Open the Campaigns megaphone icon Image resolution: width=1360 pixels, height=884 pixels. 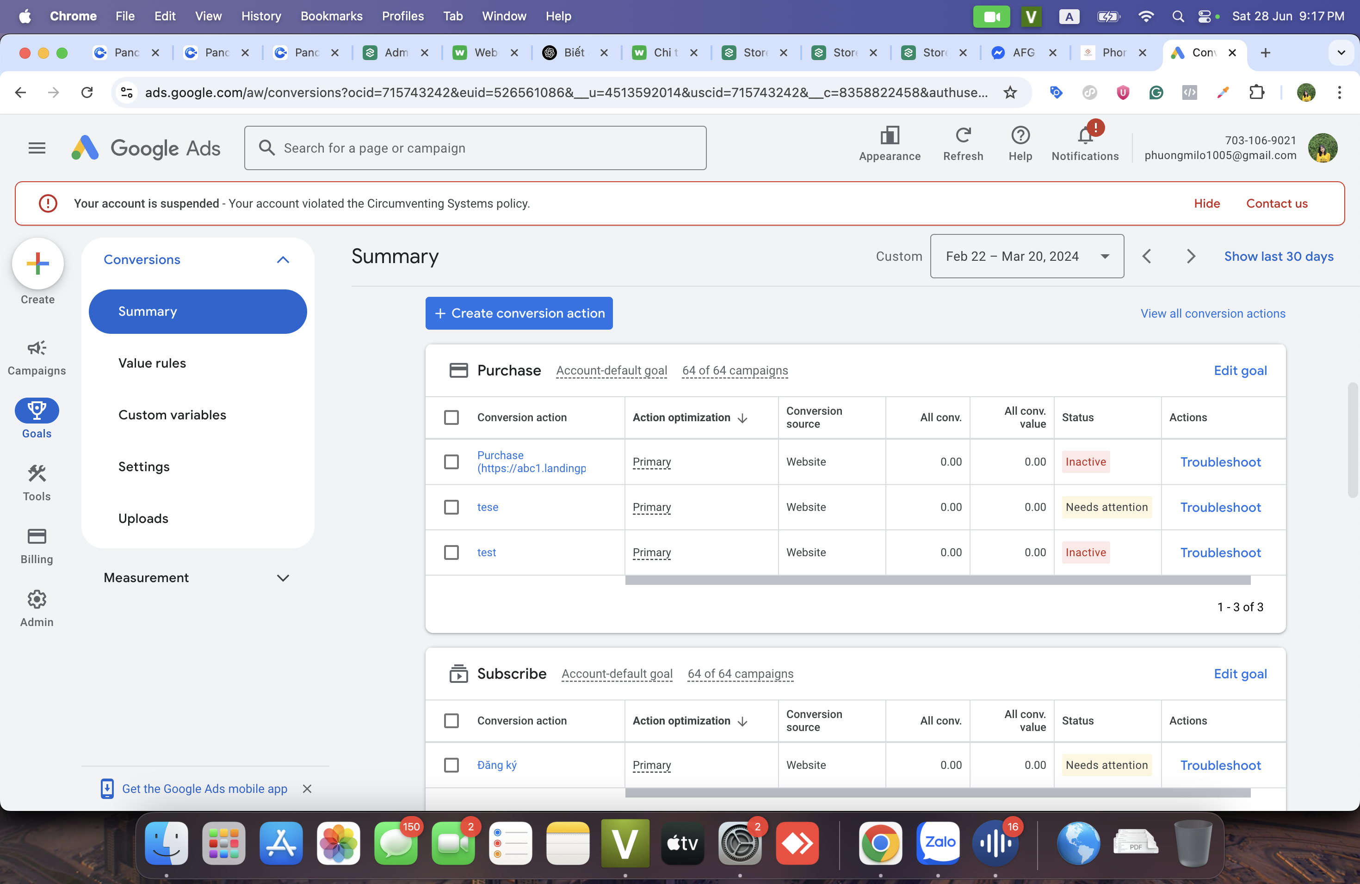pos(37,348)
